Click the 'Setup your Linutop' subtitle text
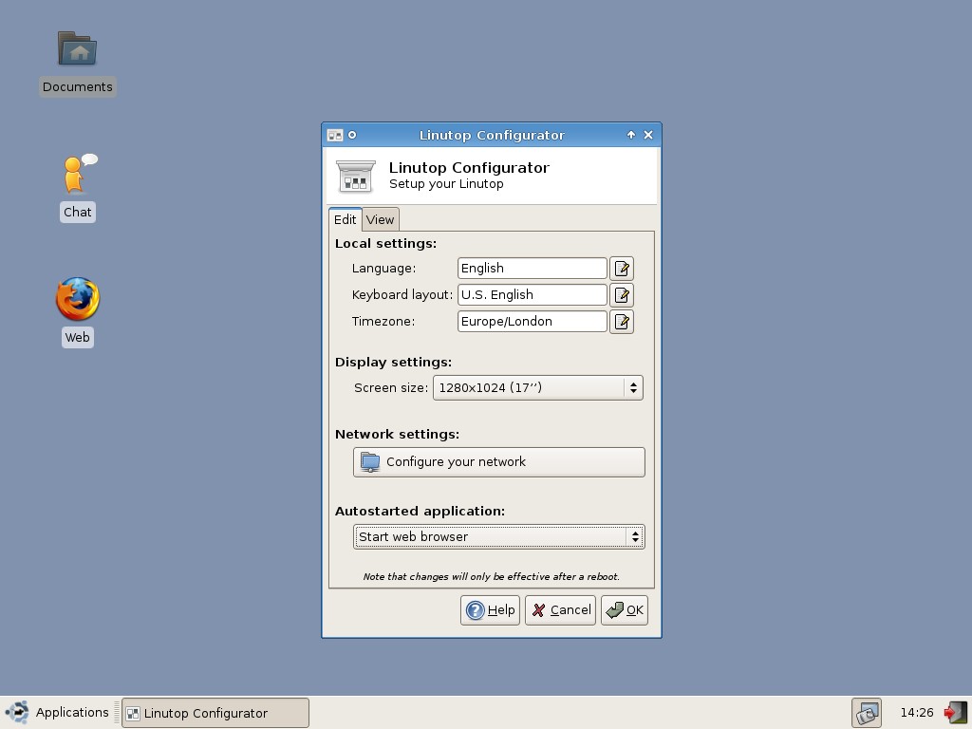This screenshot has width=972, height=729. 446,184
